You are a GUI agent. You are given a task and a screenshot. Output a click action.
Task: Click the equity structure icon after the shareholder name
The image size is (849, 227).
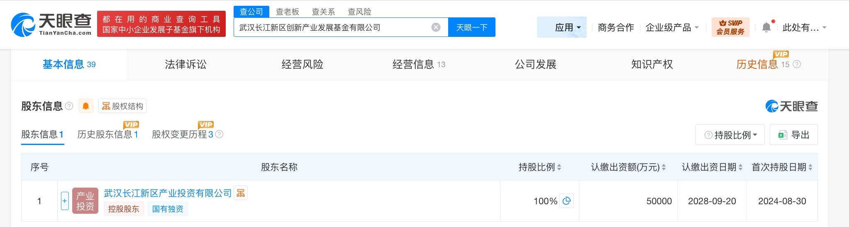pyautogui.click(x=241, y=193)
